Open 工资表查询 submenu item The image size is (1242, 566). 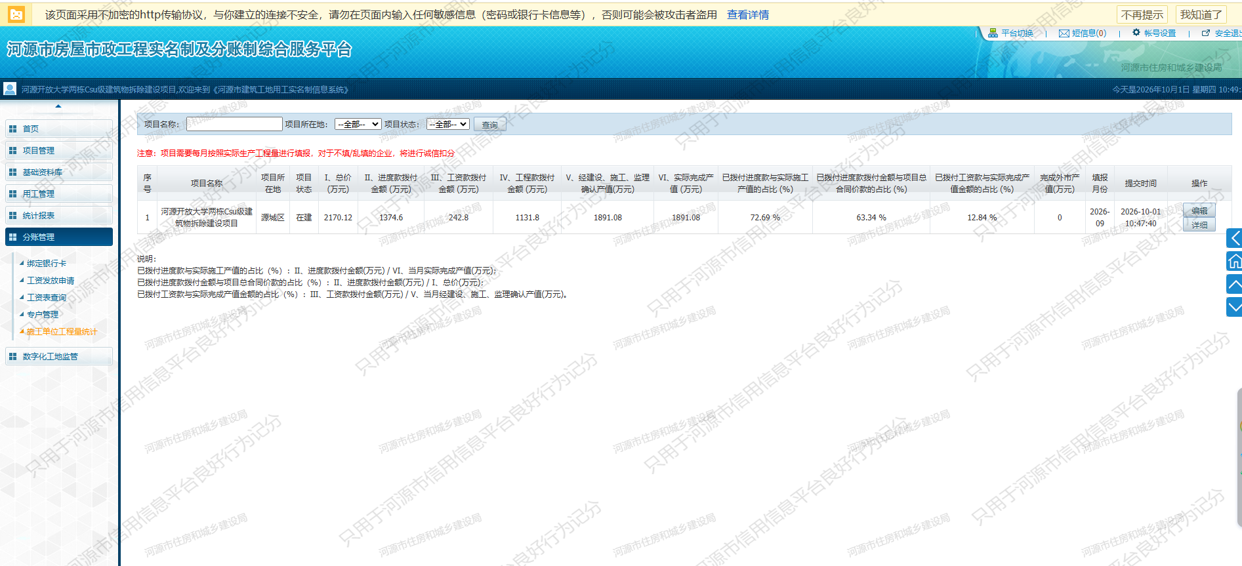click(47, 298)
